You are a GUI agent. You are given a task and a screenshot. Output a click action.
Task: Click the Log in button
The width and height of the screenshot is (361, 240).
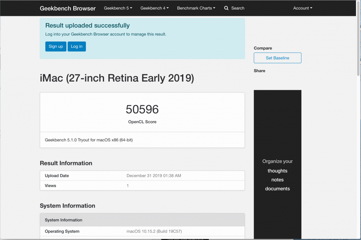click(77, 47)
